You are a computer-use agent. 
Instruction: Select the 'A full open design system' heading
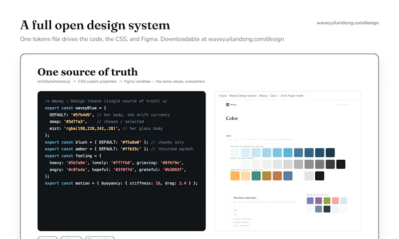[95, 25]
